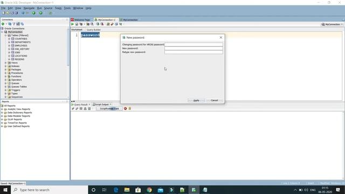Click the Windows taskbar search box
The image size is (345, 194).
pyautogui.click(x=49, y=190)
